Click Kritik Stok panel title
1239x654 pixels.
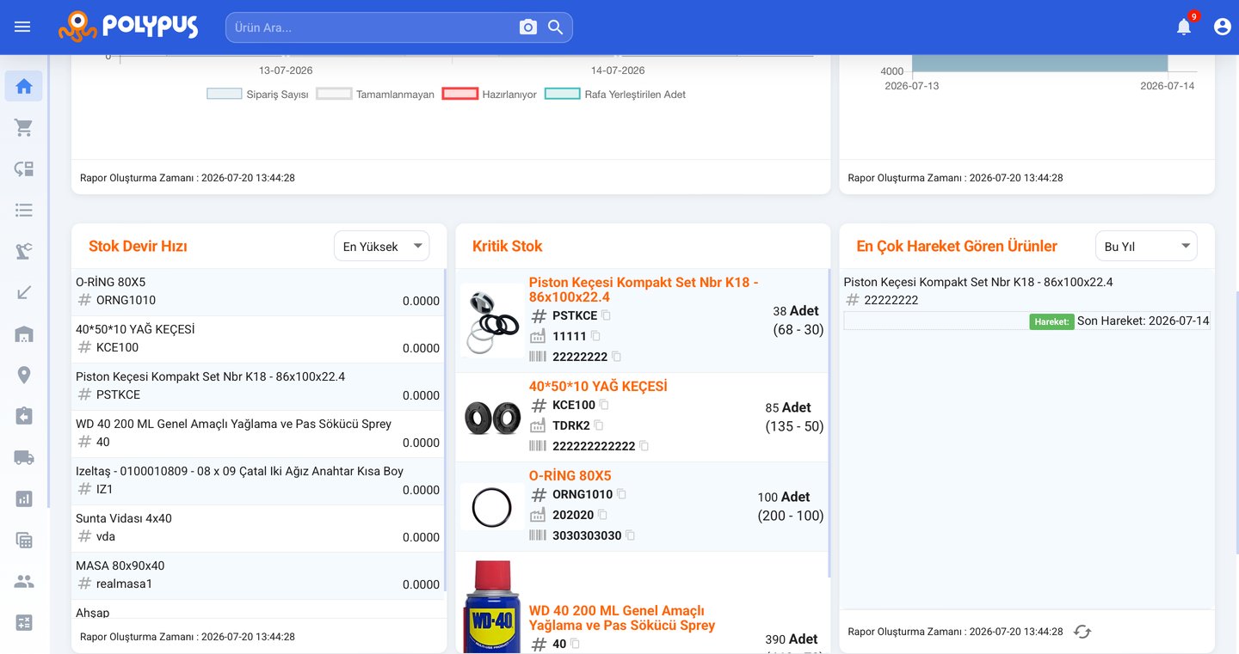[x=508, y=247]
